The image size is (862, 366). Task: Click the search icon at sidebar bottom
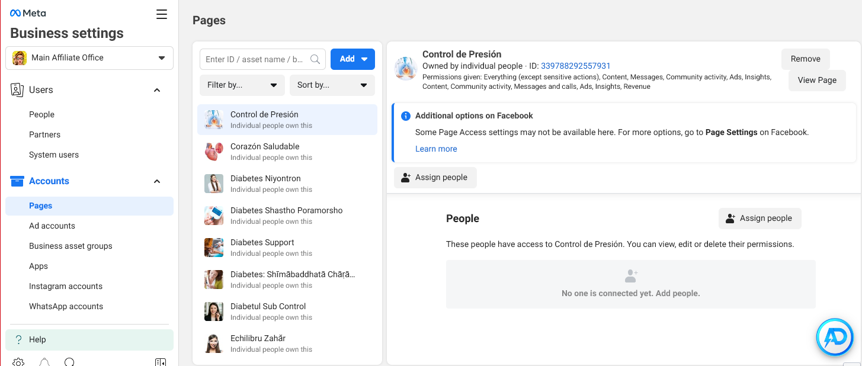70,362
